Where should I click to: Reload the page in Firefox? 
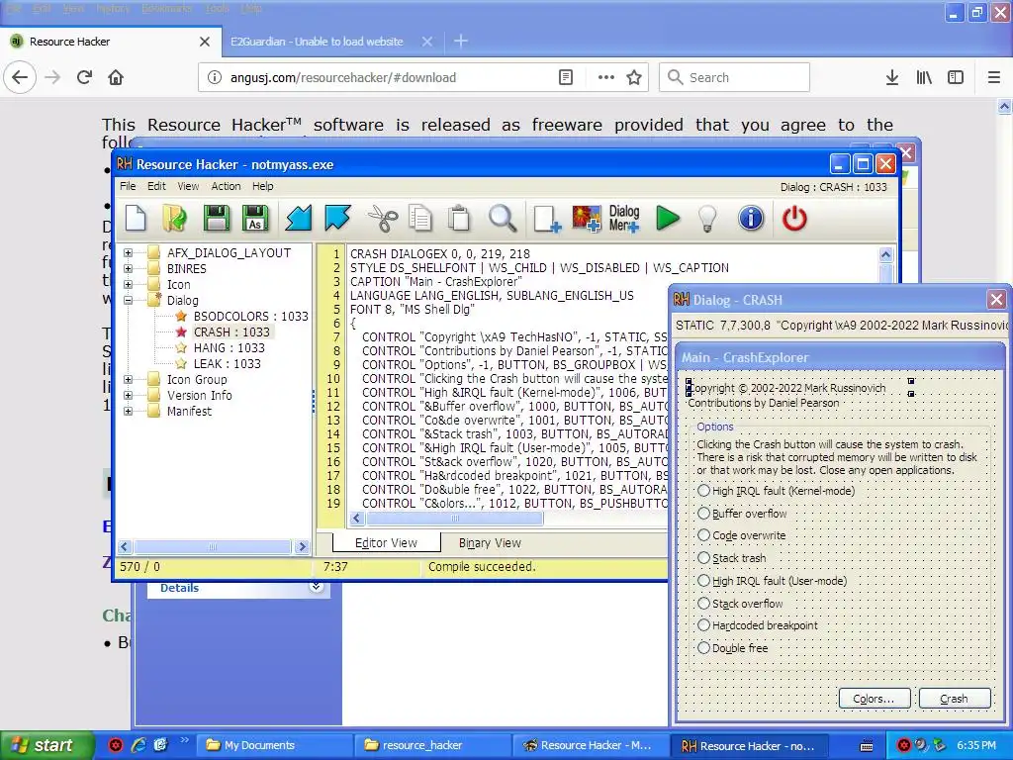[x=85, y=77]
